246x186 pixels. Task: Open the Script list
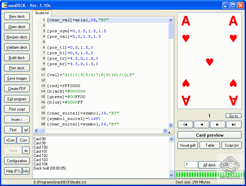(x=231, y=145)
